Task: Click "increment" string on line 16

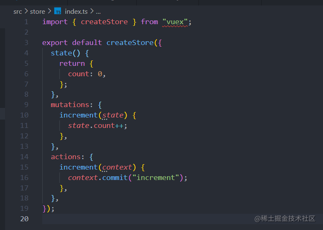Action: pos(156,177)
